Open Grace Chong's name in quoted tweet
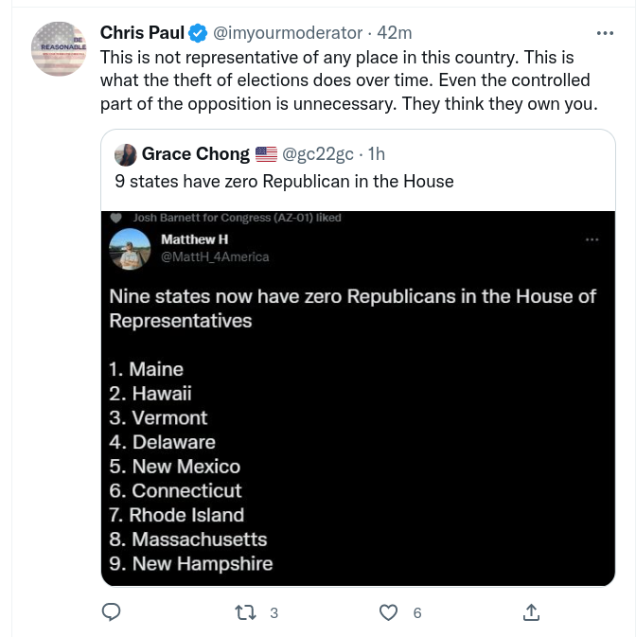 (x=196, y=154)
